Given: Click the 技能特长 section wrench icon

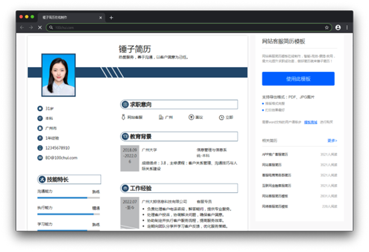Looking at the screenshot, I should pyautogui.click(x=42, y=180).
